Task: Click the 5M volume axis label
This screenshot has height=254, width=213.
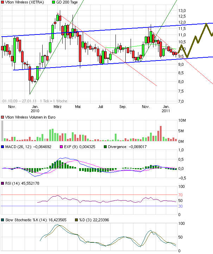Action: point(181,131)
